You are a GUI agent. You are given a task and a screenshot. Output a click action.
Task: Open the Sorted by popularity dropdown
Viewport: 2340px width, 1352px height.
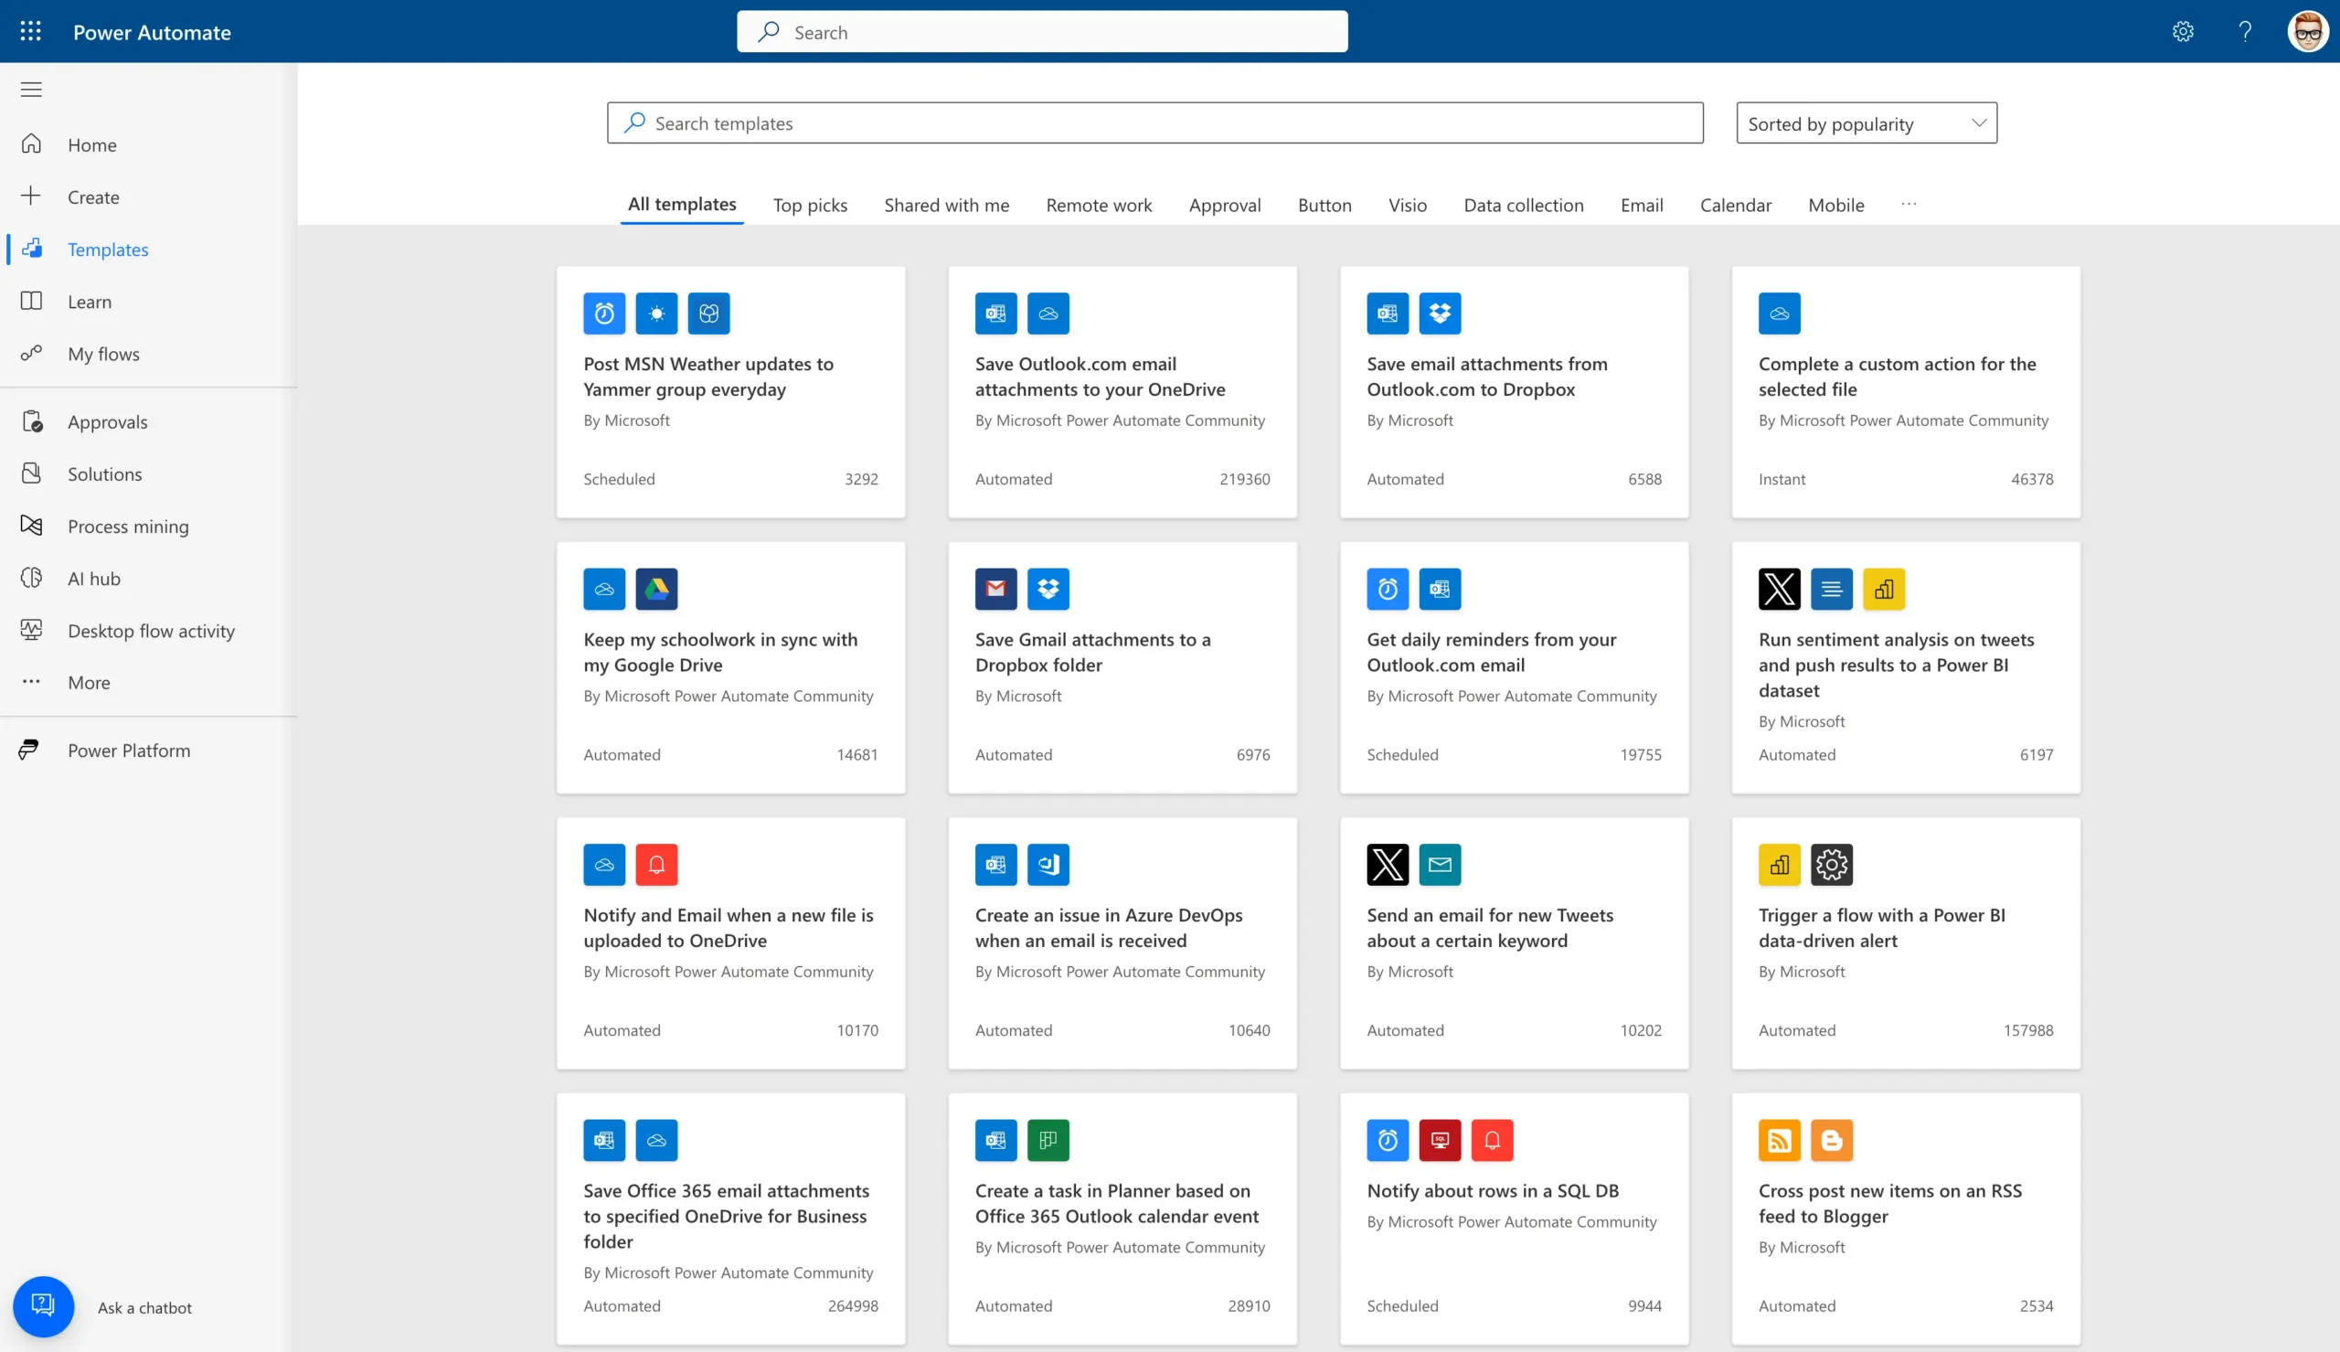(1865, 122)
